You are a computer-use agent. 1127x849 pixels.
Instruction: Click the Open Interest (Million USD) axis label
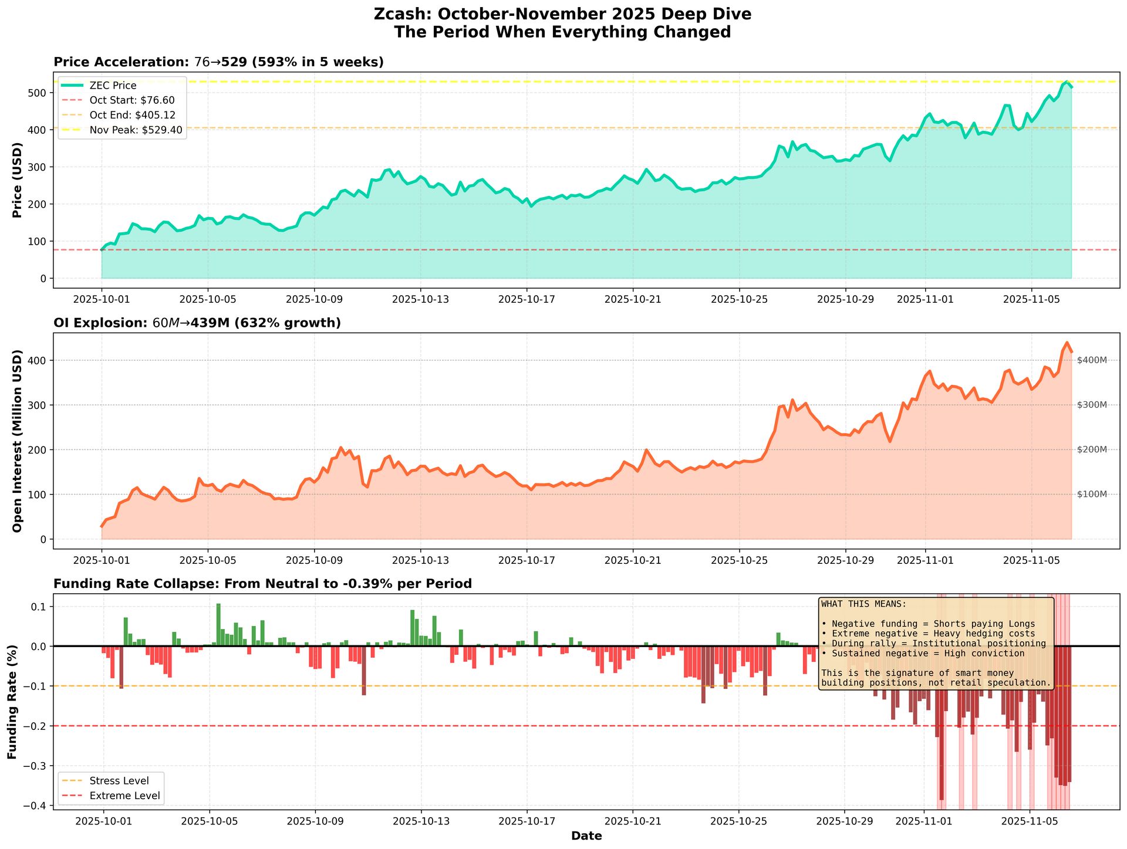(17, 441)
